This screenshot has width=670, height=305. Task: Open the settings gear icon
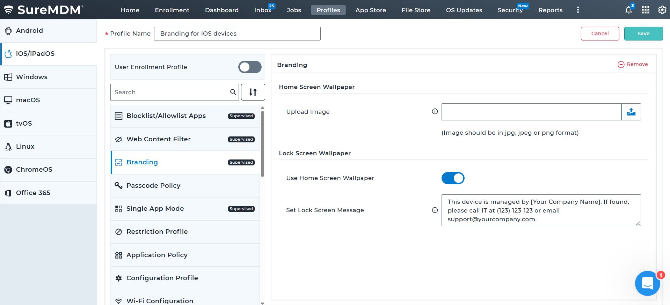(662, 10)
